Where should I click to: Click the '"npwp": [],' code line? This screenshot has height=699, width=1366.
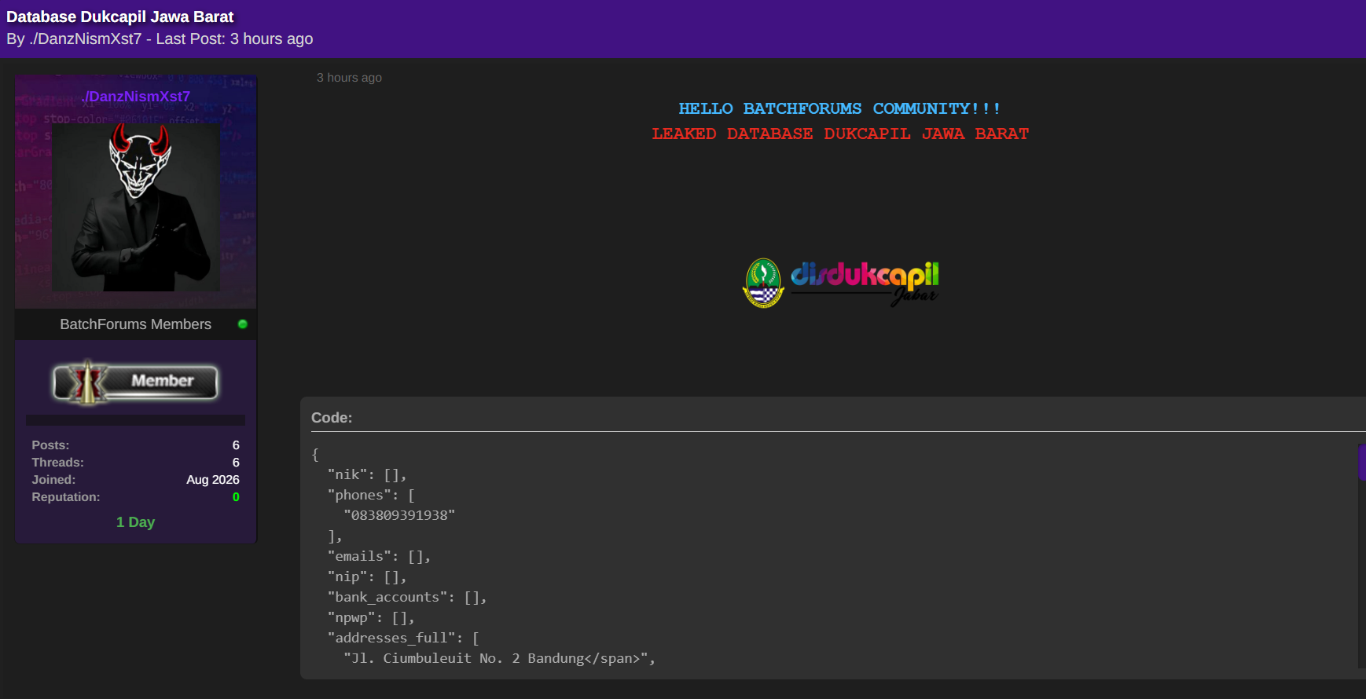[371, 617]
